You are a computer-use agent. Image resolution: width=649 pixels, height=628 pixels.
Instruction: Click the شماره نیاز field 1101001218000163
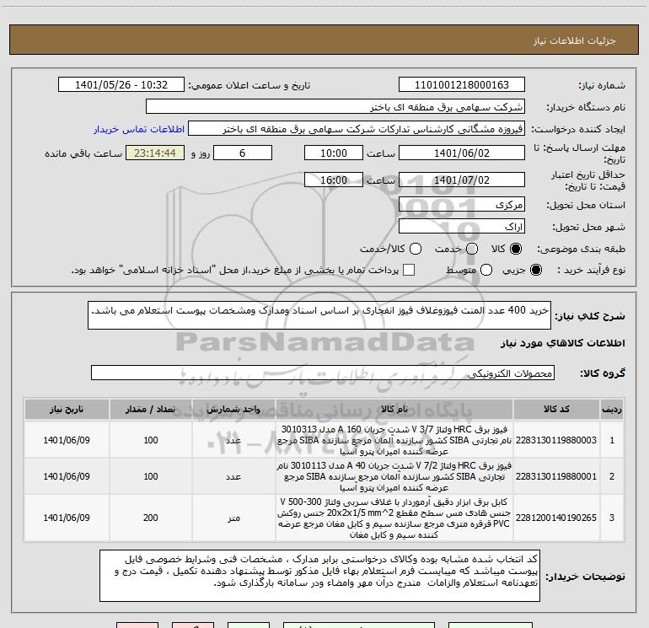[462, 85]
